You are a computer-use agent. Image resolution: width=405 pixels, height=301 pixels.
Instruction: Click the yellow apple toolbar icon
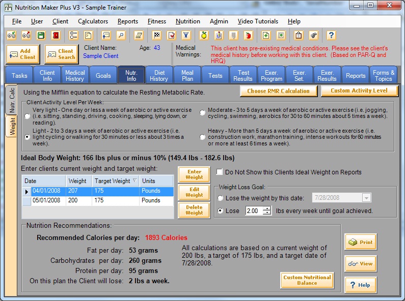tap(204, 35)
